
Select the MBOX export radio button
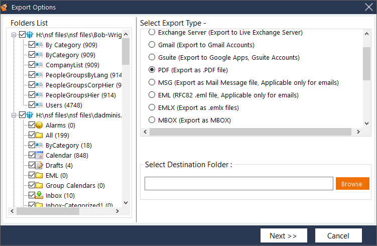pos(152,120)
